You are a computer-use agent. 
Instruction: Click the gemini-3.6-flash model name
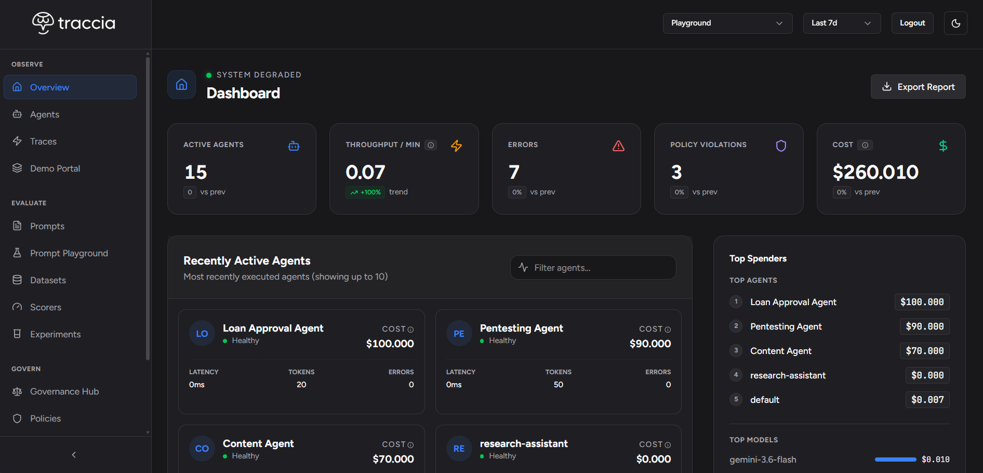tap(763, 459)
